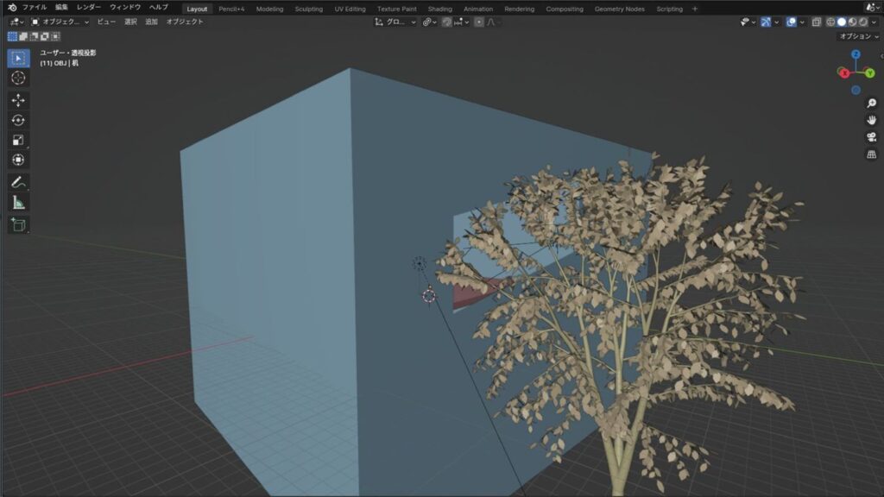The image size is (884, 497).
Task: Pick the Rotate tool
Action: pos(18,120)
